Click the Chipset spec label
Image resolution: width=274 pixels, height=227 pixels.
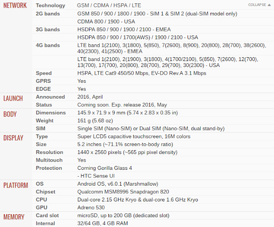coord(46,192)
